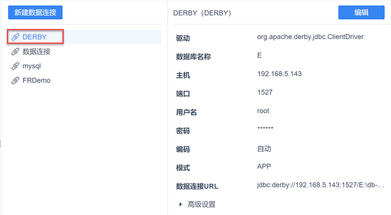
Task: Click the 主机 field label
Action: (x=183, y=75)
